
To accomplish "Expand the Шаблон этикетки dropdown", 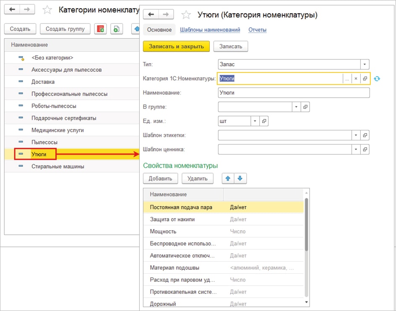I will point(356,135).
